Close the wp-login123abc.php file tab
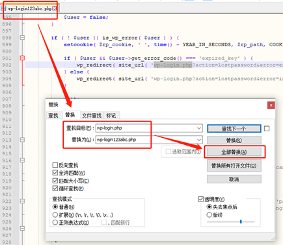283x245 pixels. [x=54, y=8]
